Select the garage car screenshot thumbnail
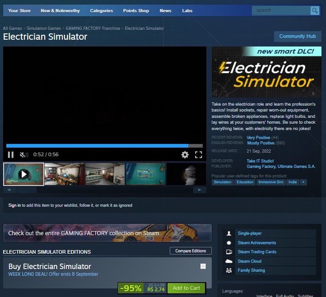 pyautogui.click(x=105, y=174)
